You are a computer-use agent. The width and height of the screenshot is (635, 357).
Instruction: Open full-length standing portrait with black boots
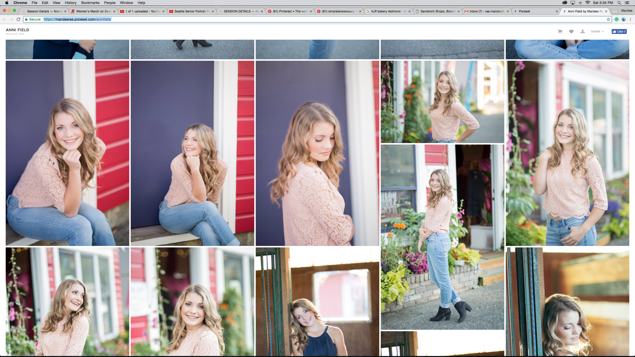pos(442,237)
